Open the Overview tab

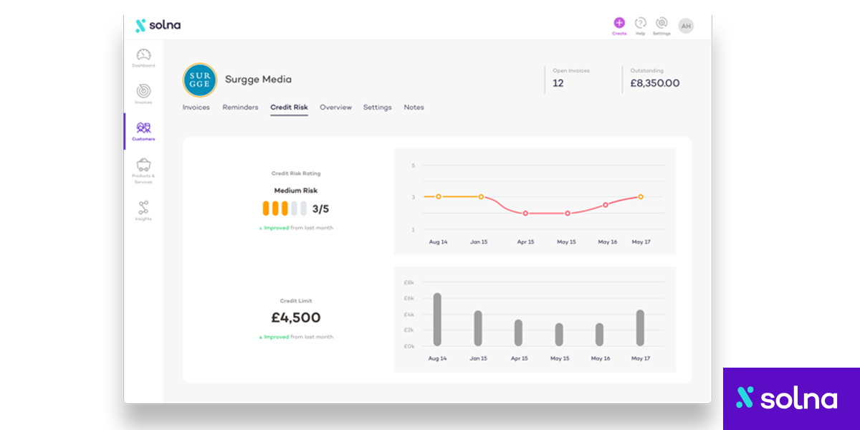point(335,107)
